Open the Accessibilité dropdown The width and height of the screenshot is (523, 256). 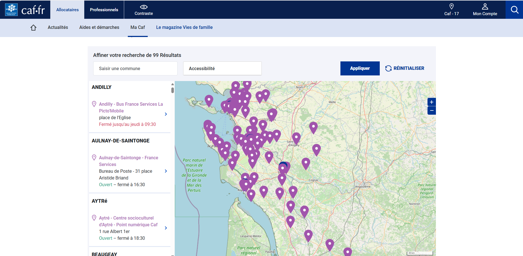pyautogui.click(x=222, y=68)
